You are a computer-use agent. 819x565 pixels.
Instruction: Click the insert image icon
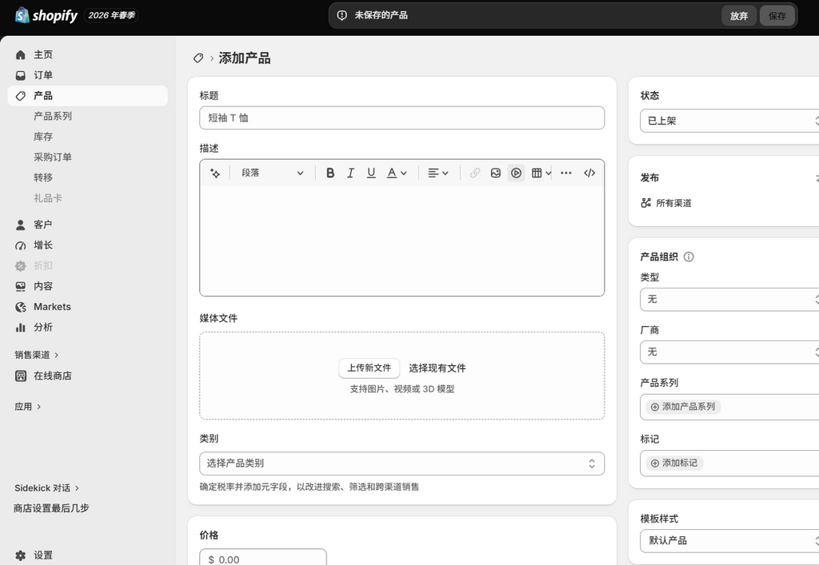[x=496, y=173]
